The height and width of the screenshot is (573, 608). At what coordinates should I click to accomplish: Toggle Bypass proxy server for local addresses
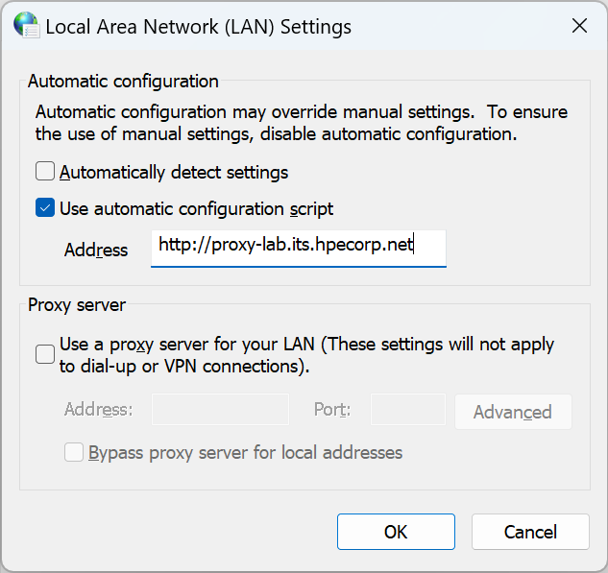[74, 452]
